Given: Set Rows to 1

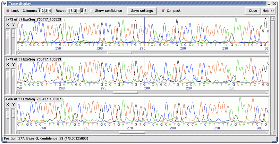Looking at the screenshot, I should click(x=68, y=11).
